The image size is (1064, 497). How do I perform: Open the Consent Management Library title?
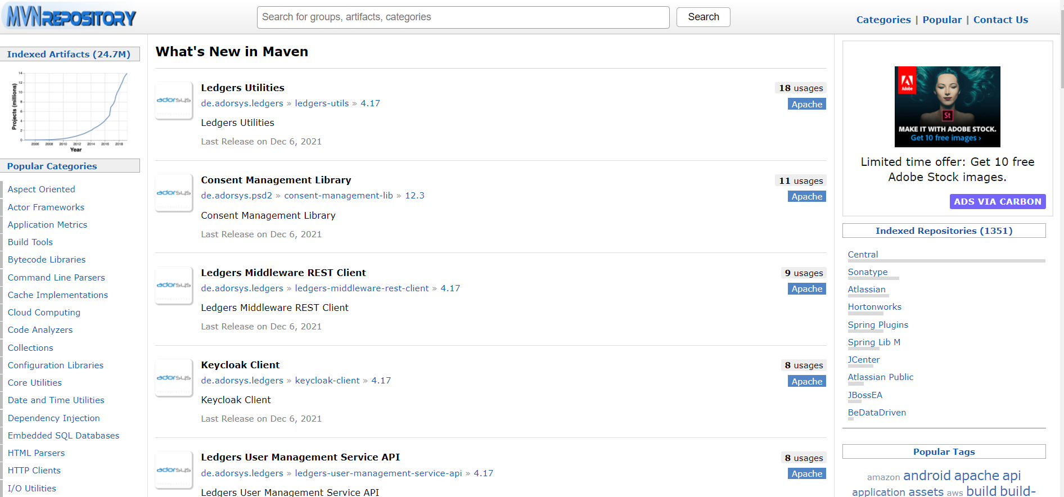276,180
